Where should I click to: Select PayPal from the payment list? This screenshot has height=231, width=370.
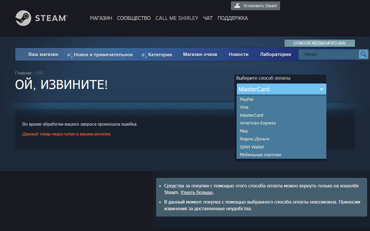pyautogui.click(x=246, y=99)
